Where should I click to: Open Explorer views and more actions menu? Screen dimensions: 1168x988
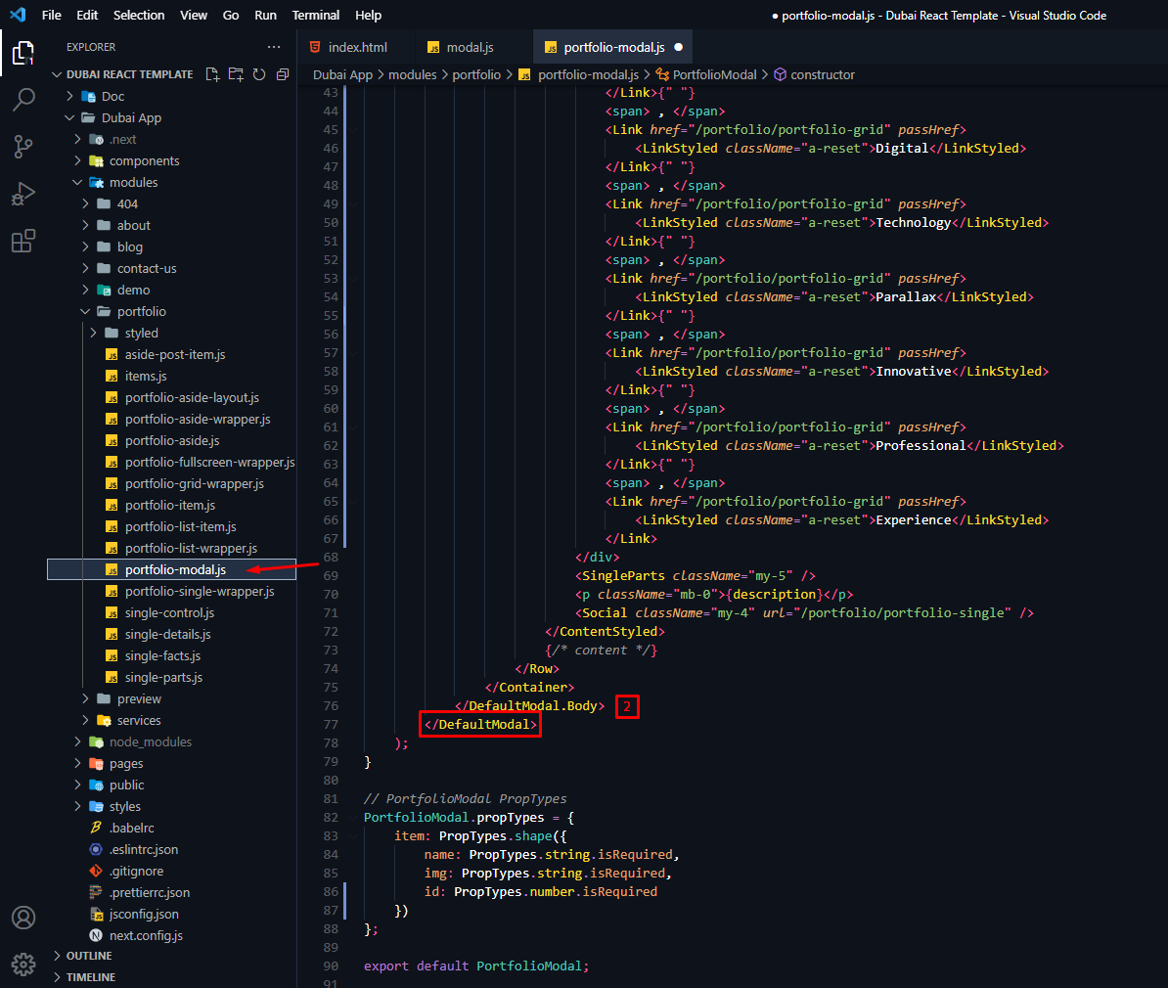[x=274, y=47]
